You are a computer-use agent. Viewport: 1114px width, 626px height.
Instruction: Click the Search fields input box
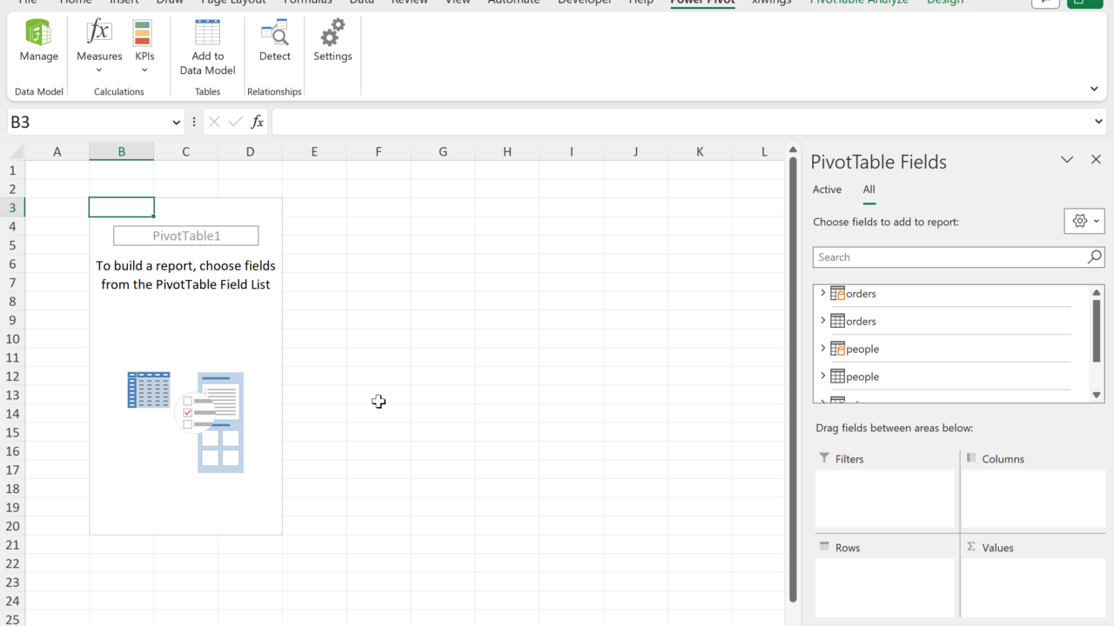pyautogui.click(x=949, y=256)
